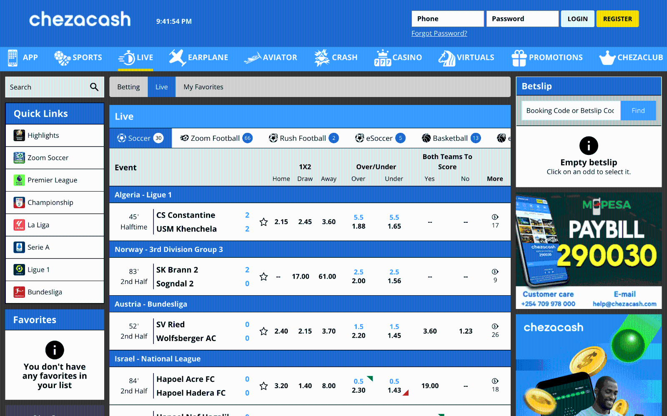Click the Bundesliga logo icon
667x416 pixels.
19,292
